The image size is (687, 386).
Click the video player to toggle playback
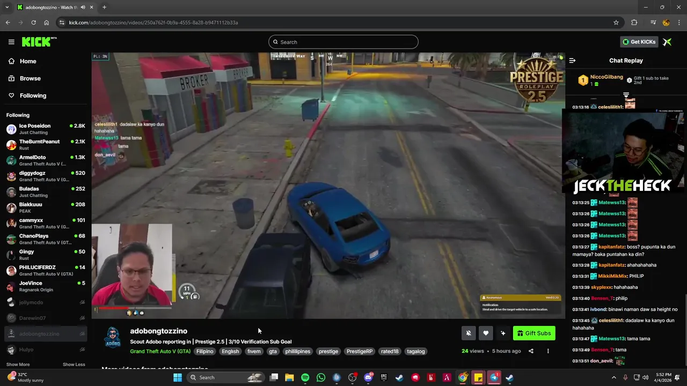(x=328, y=185)
